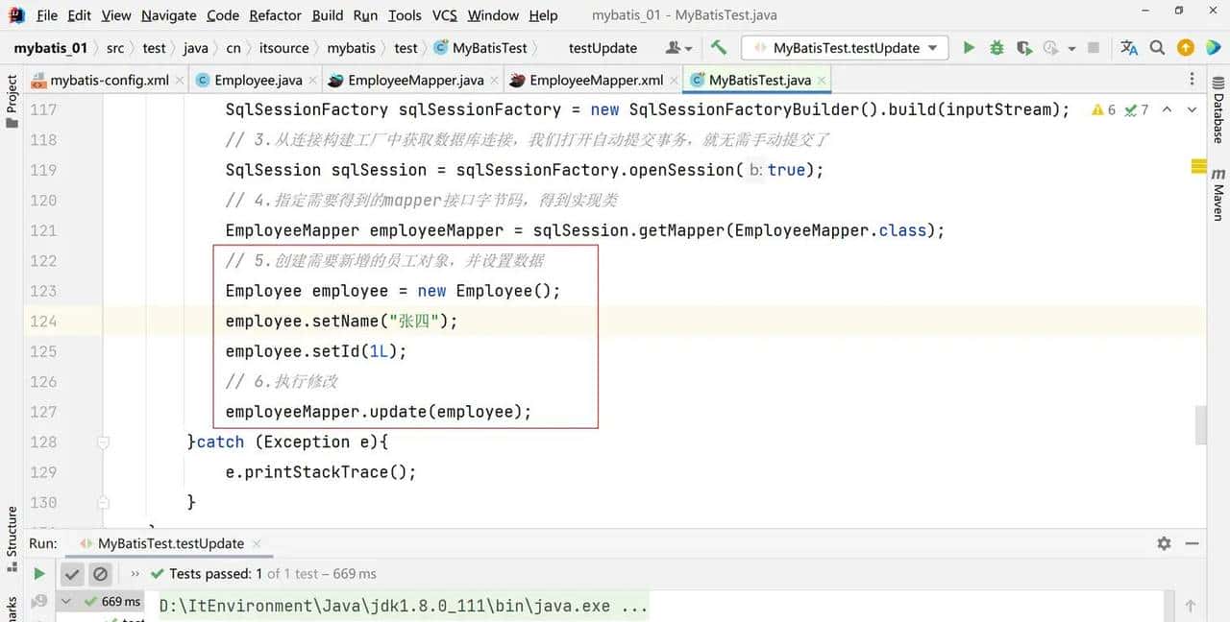Click employeeMapper.update(employee) code line

point(379,412)
